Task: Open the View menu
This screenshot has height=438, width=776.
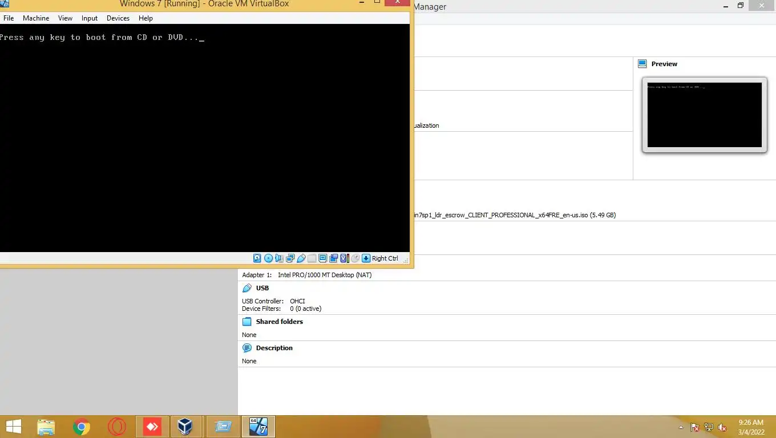Action: click(65, 18)
